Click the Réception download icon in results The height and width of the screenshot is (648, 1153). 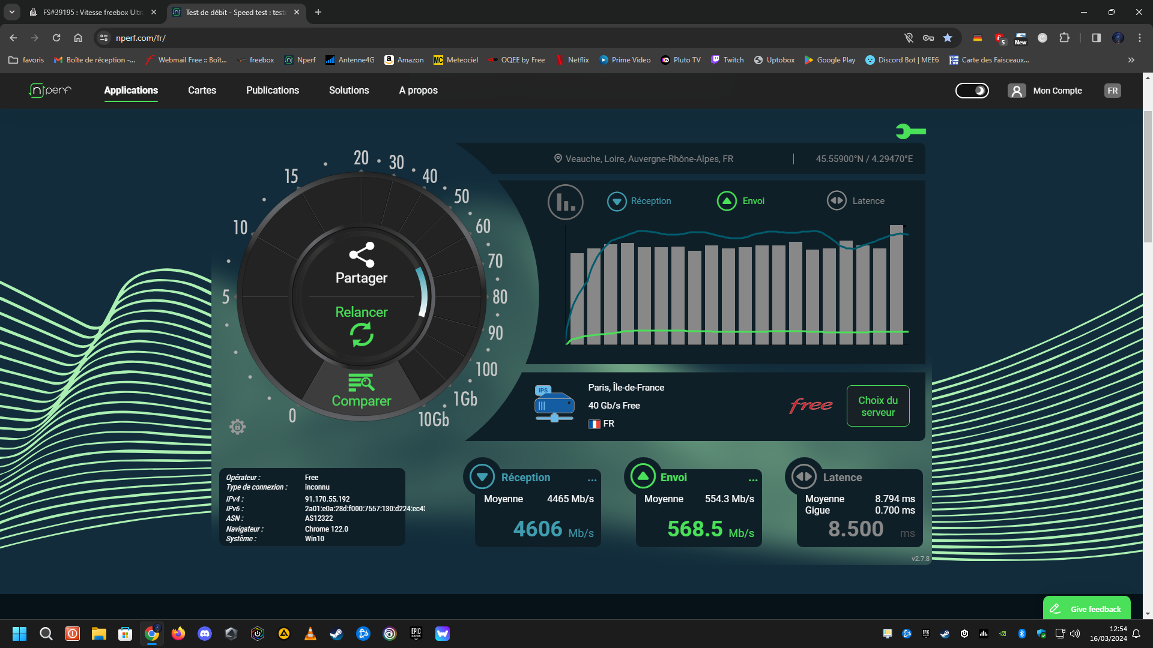pyautogui.click(x=482, y=477)
